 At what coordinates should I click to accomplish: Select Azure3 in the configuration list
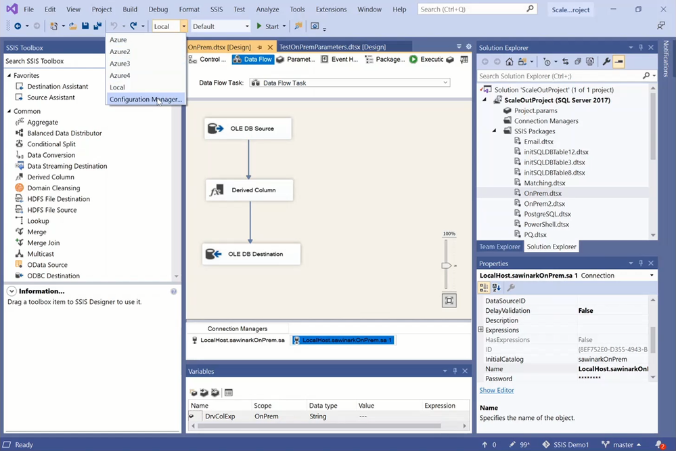pyautogui.click(x=120, y=64)
